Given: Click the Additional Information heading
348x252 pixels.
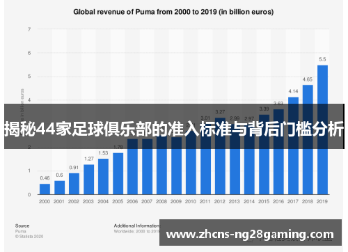Looking at the screenshot, I should pyautogui.click(x=136, y=226).
